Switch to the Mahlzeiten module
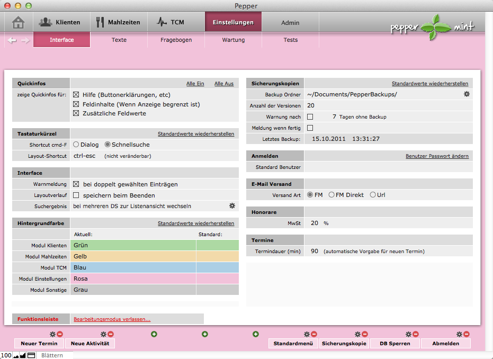The height and width of the screenshot is (359, 493). [118, 22]
